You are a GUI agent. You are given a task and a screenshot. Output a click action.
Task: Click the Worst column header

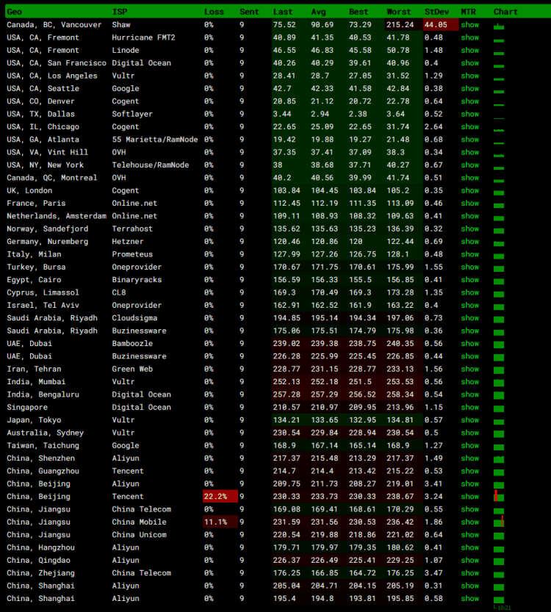pyautogui.click(x=398, y=12)
